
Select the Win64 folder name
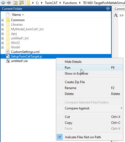[x=15, y=47]
